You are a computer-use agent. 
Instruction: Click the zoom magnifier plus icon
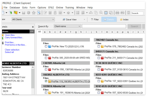(x=101, y=13)
